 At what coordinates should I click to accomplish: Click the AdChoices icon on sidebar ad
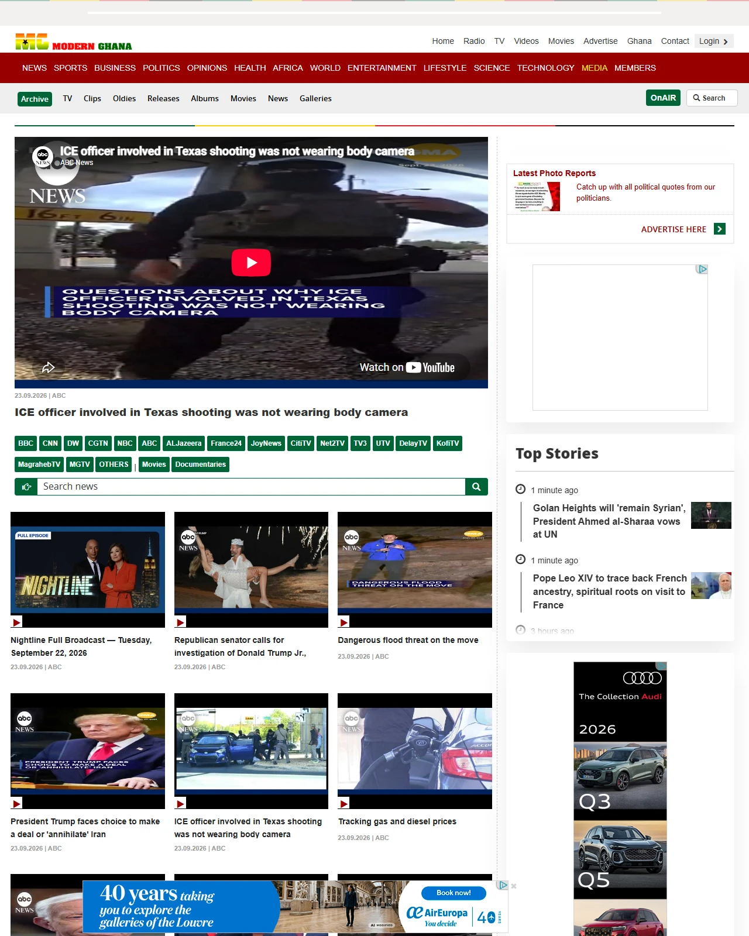pyautogui.click(x=702, y=269)
